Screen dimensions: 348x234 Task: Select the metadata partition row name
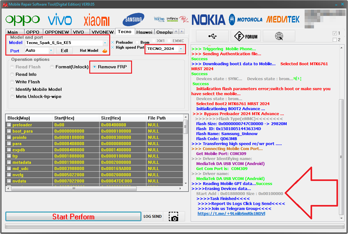(22, 162)
